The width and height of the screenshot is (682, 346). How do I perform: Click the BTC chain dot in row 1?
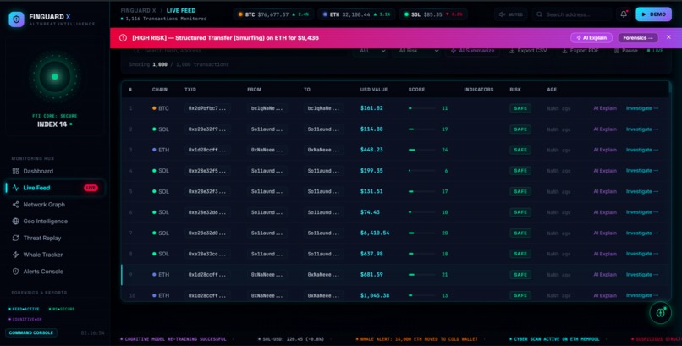coord(154,108)
